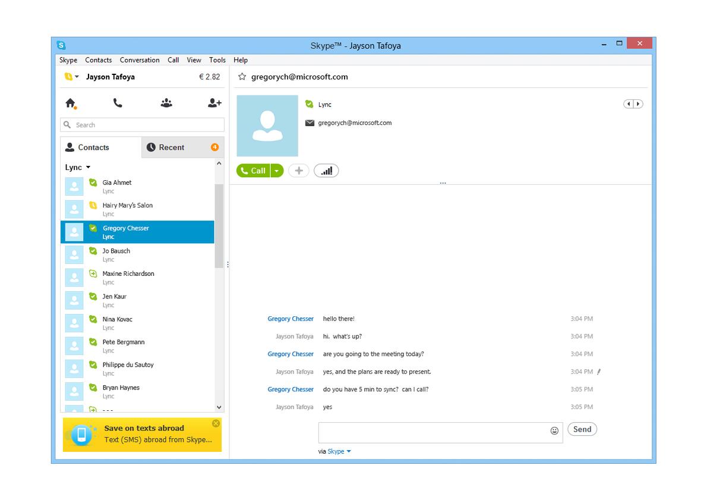
Task: Select contact Jo Bausch
Action: pos(137,255)
